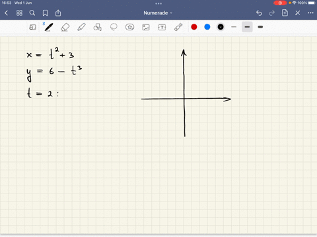Select the Image insert tool
317x237 pixels.
pos(146,27)
